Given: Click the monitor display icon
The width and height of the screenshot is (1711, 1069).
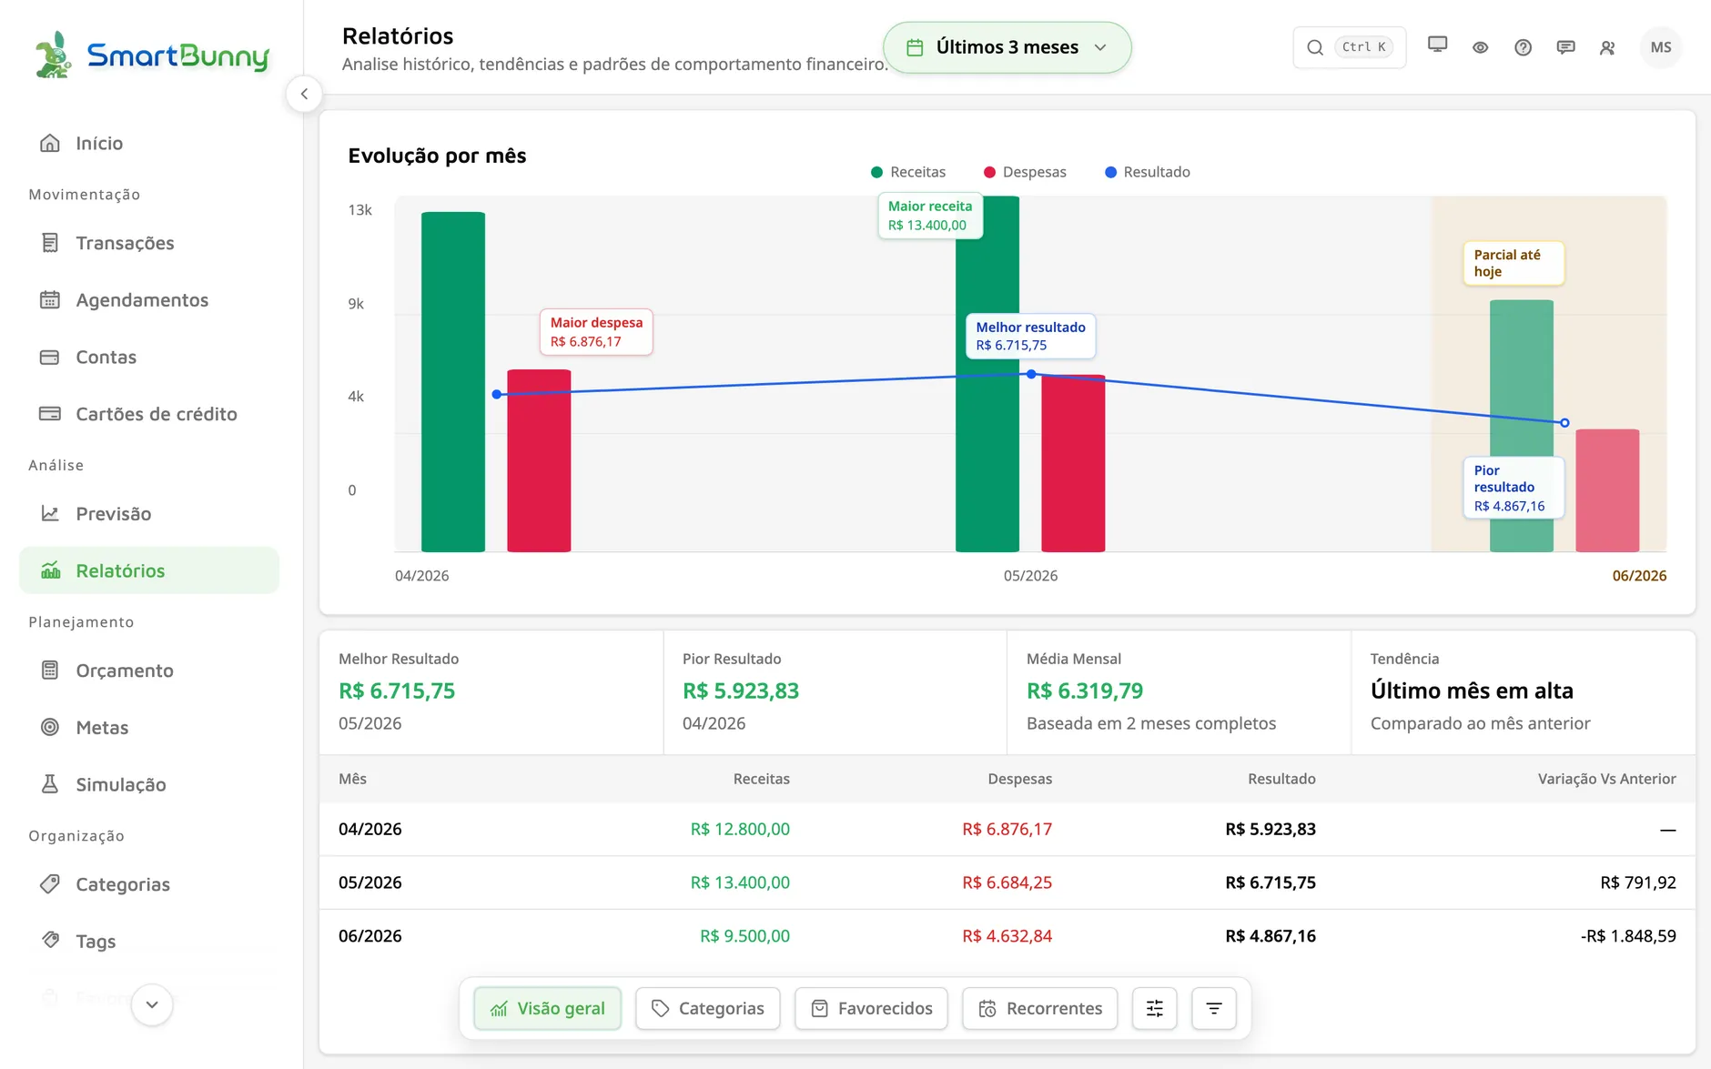Looking at the screenshot, I should click(1438, 46).
